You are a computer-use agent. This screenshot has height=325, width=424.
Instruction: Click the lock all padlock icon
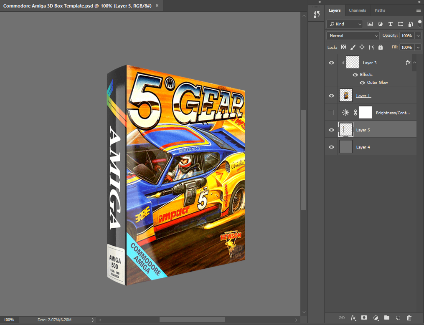[381, 48]
